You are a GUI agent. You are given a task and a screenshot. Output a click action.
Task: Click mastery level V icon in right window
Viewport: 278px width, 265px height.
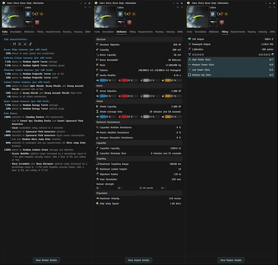coord(220,14)
